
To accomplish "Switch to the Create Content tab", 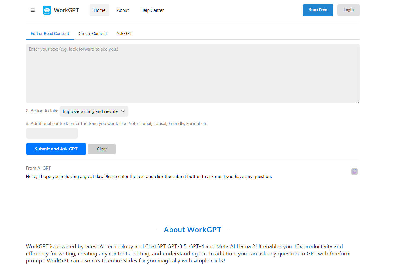I will 93,34.
